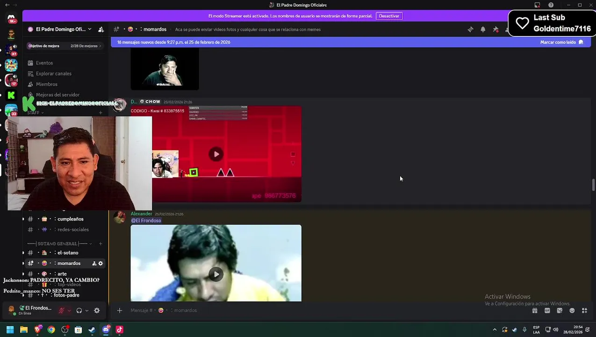This screenshot has width=596, height=337.
Task: Select cumpleaños channel
Action: [x=65, y=219]
